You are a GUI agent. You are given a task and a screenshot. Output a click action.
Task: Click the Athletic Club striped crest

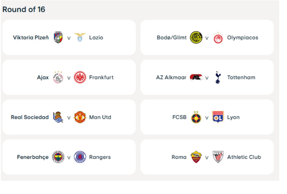pos(218,157)
